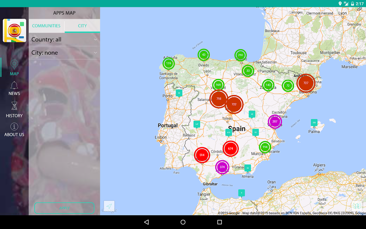Screen dimensions: 366x229
Task: Open History via the hourglass icon
Action: tap(14, 106)
